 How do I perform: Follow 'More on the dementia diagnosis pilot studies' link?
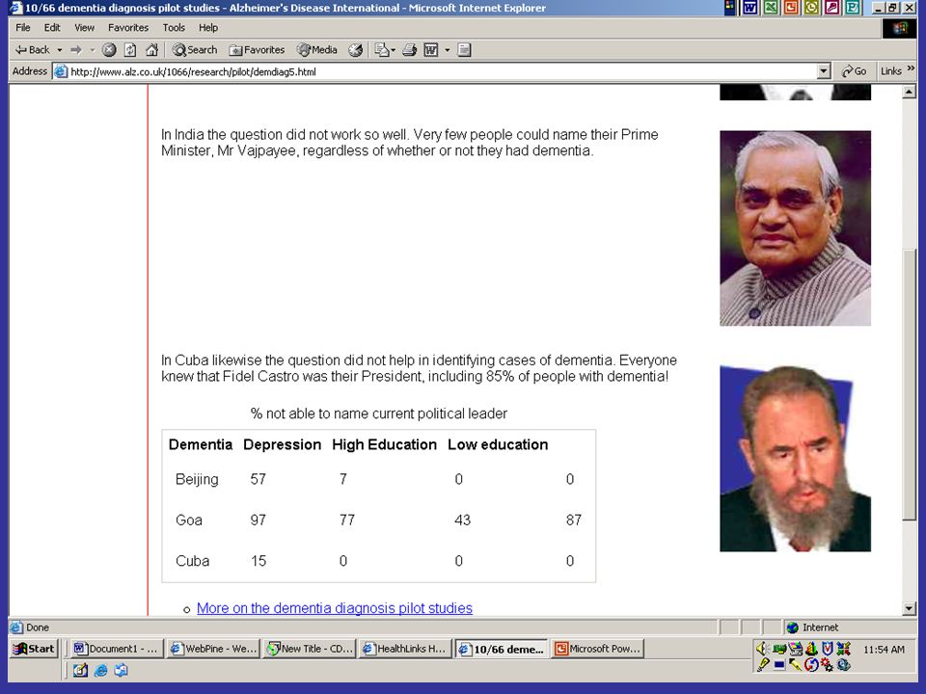click(x=335, y=608)
